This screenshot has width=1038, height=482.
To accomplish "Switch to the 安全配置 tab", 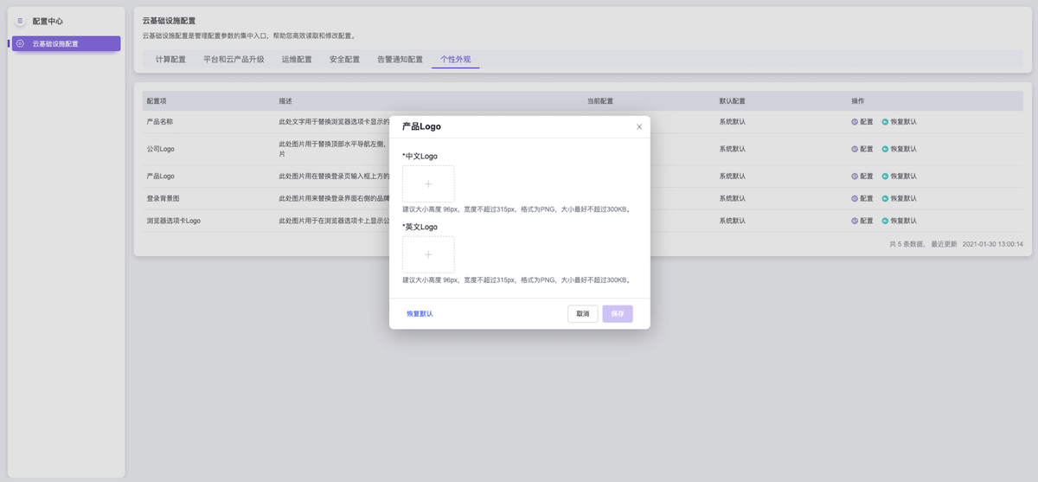I will coord(344,60).
